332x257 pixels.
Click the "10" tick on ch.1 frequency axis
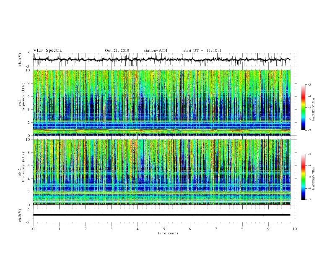[28, 70]
